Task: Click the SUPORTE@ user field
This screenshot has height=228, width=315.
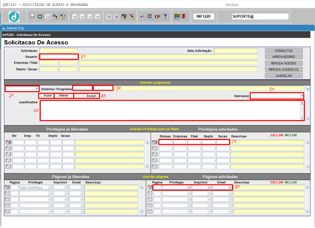Action: 260,16
